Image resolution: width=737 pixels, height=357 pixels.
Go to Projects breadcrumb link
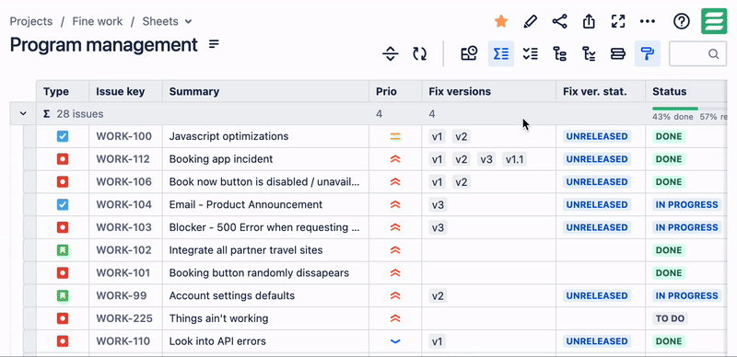(x=31, y=21)
